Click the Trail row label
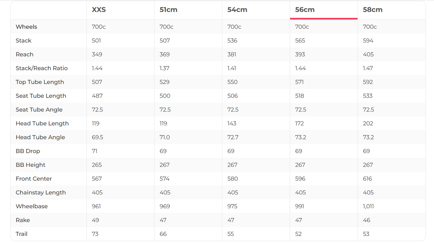This screenshot has height=244, width=434. 21,234
